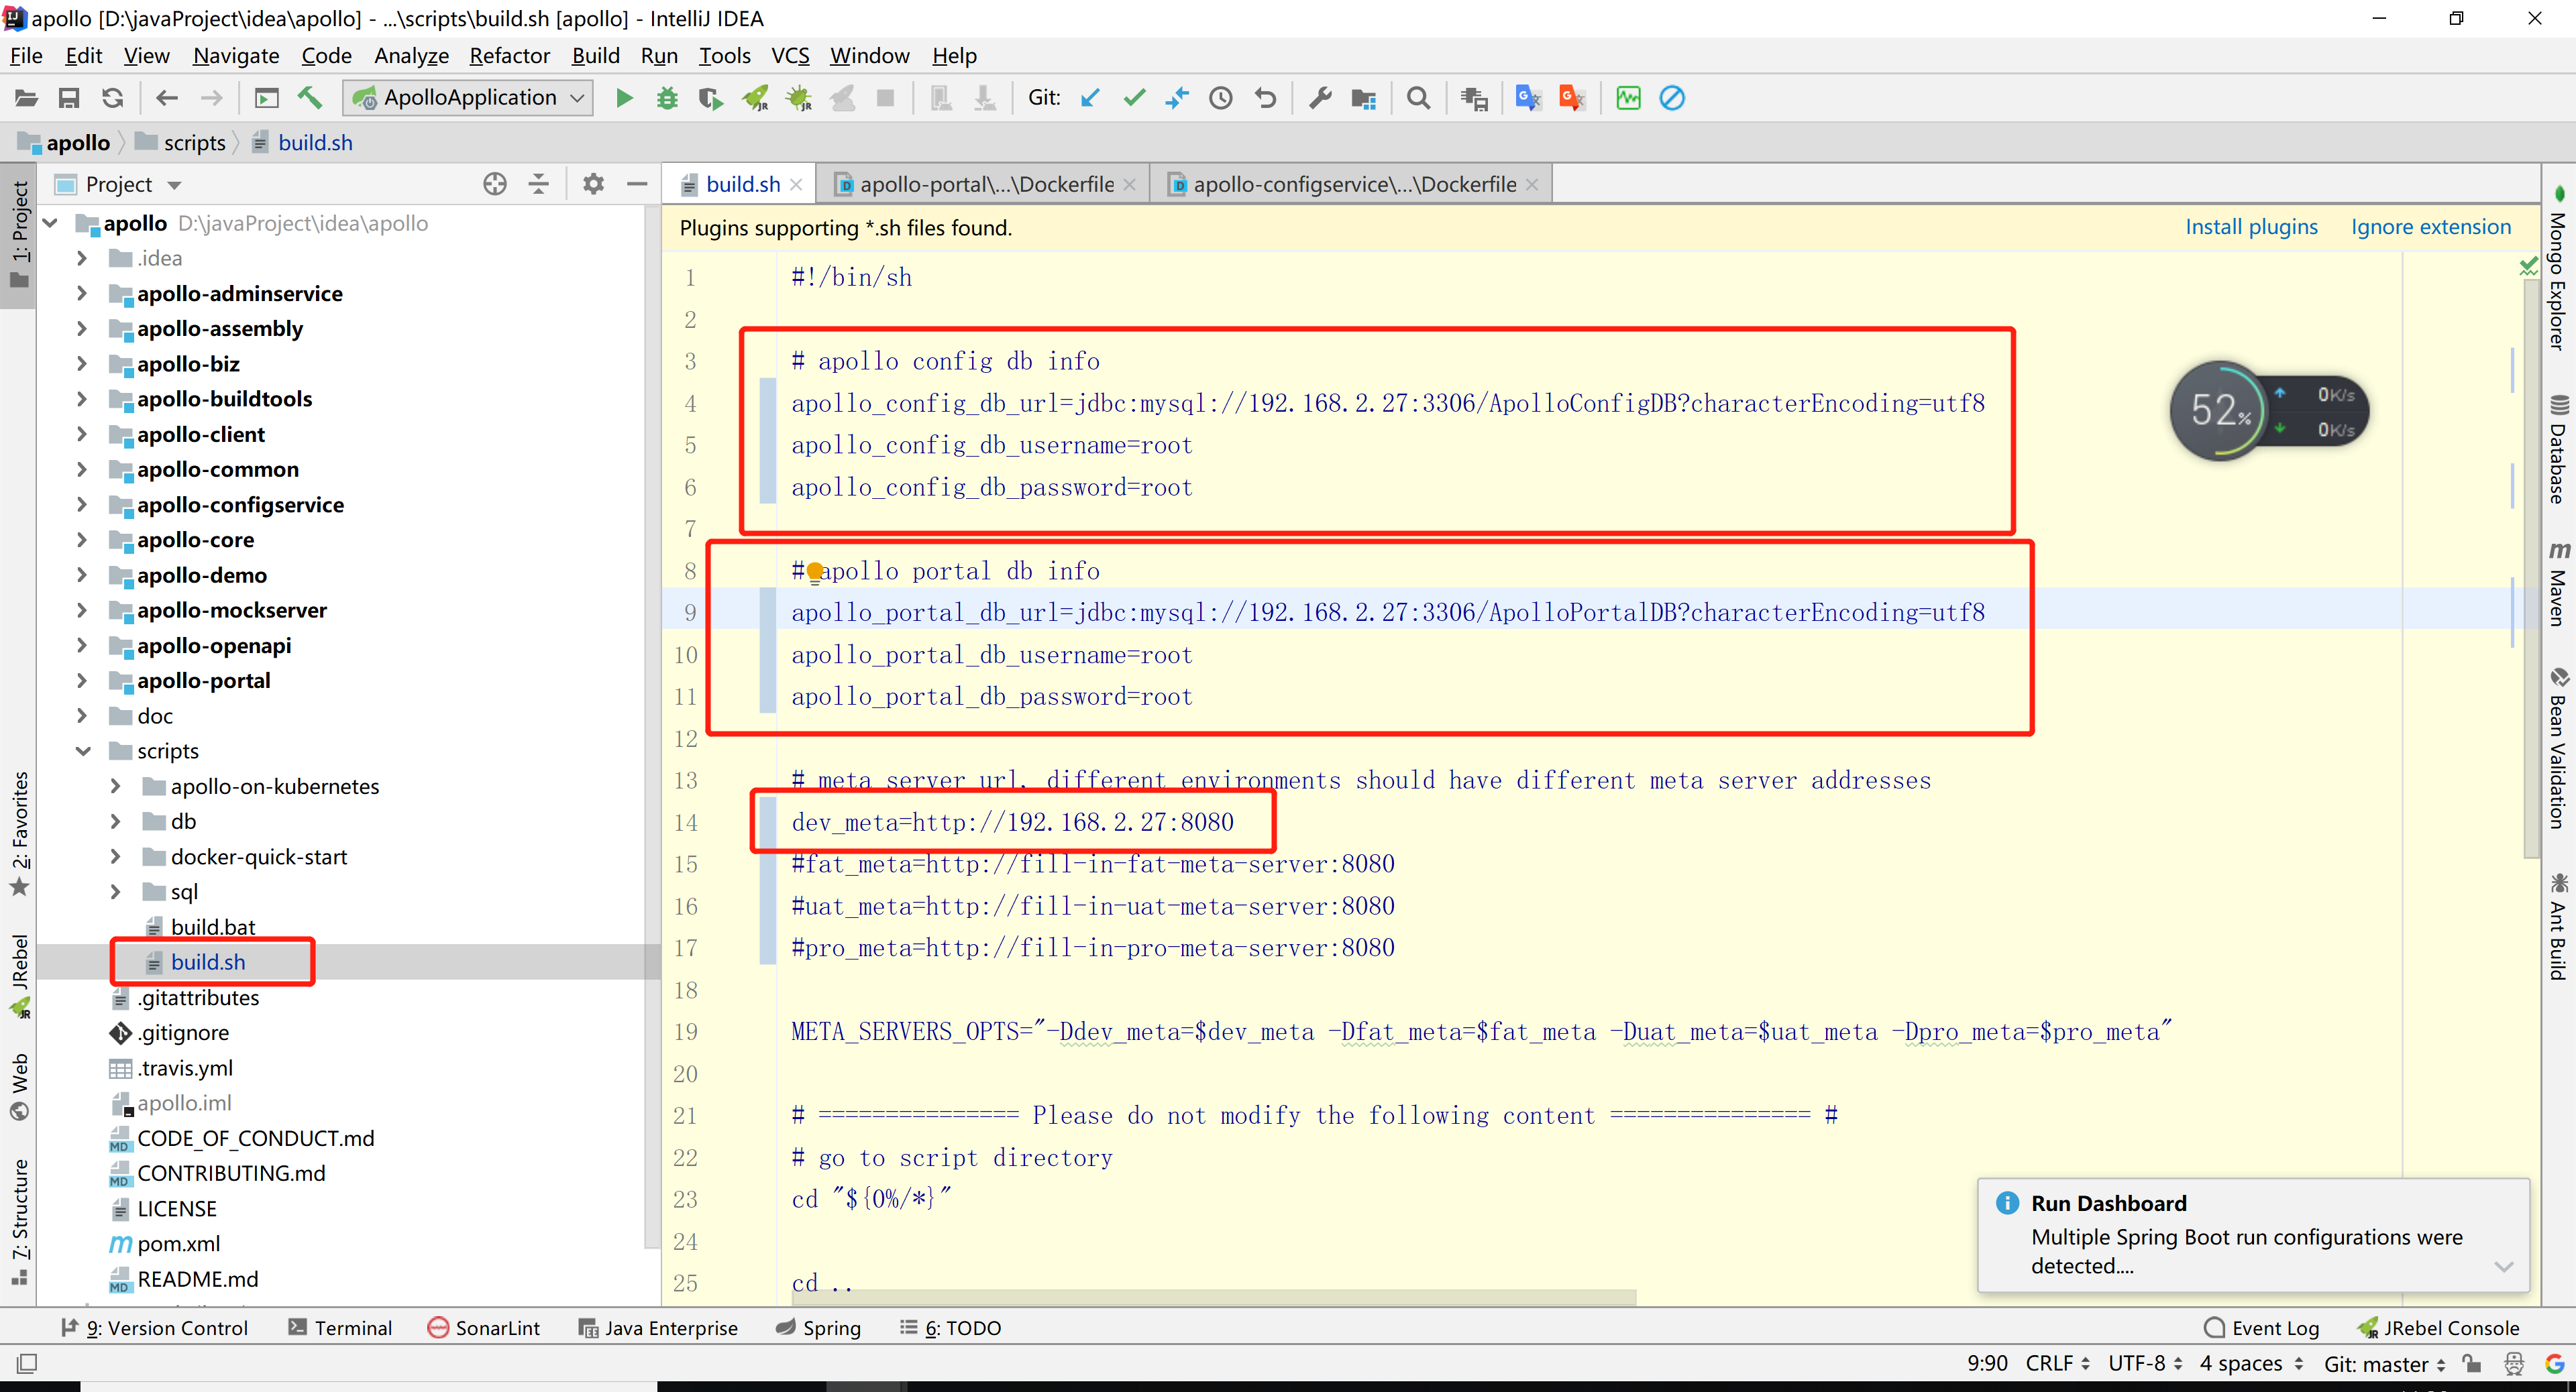
Task: Click Ignore extension in the banner
Action: (2431, 227)
